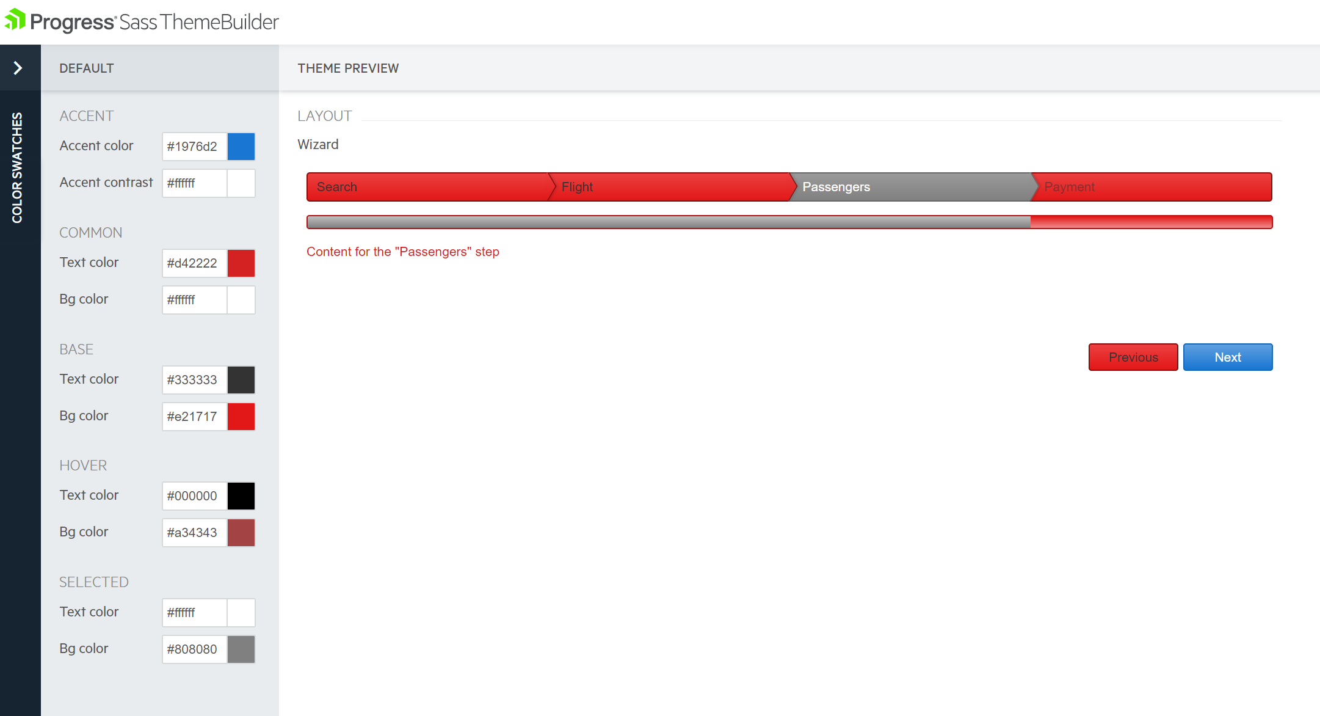This screenshot has height=716, width=1320.
Task: Expand the sidebar with chevron arrow
Action: pos(18,68)
